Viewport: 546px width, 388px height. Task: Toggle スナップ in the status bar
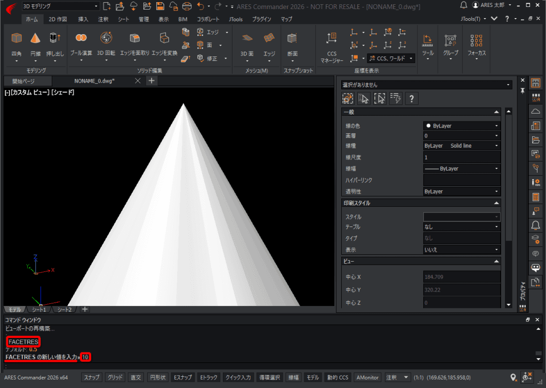92,377
